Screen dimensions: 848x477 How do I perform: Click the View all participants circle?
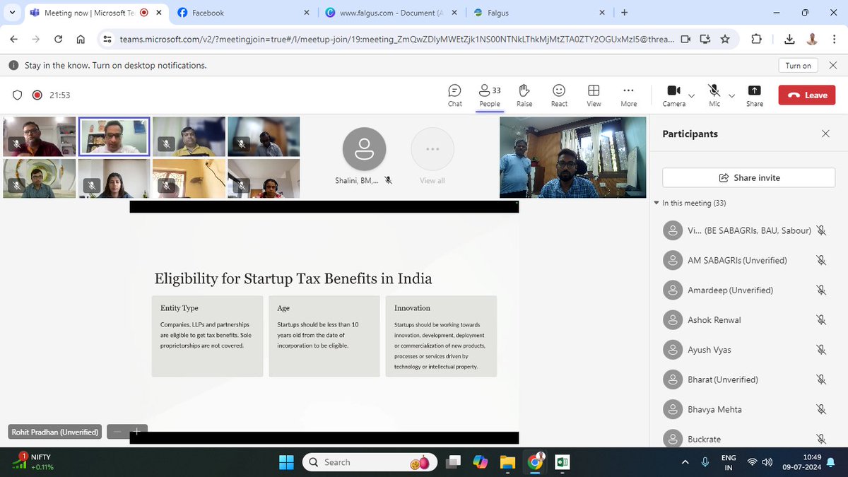tap(432, 149)
